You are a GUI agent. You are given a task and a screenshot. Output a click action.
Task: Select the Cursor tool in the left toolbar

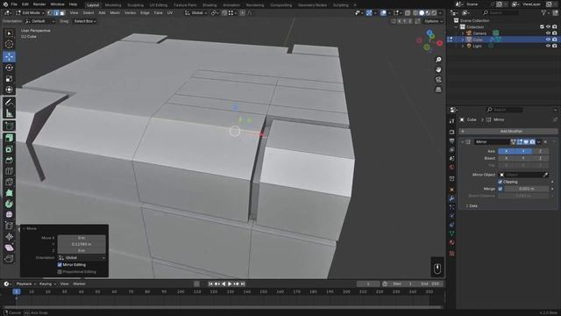(x=9, y=45)
